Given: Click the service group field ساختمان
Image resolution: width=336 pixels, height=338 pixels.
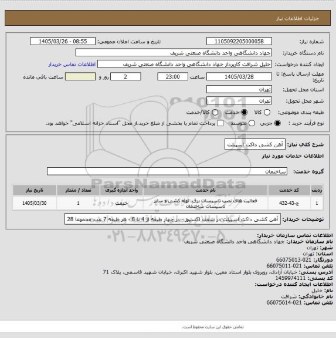Looking at the screenshot, I should 167,171.
